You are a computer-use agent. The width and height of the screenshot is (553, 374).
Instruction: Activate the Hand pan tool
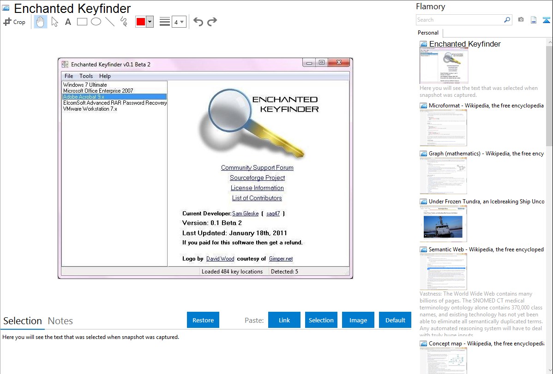click(x=40, y=22)
